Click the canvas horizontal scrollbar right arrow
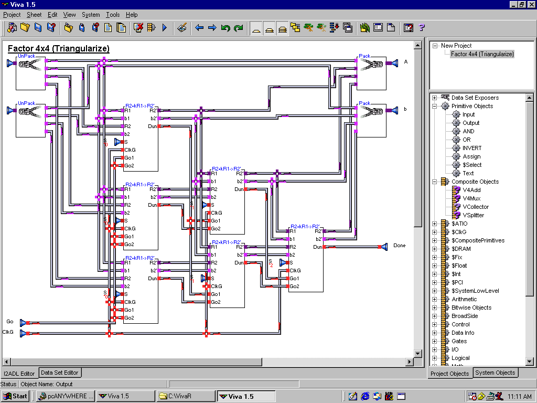 pyautogui.click(x=409, y=362)
